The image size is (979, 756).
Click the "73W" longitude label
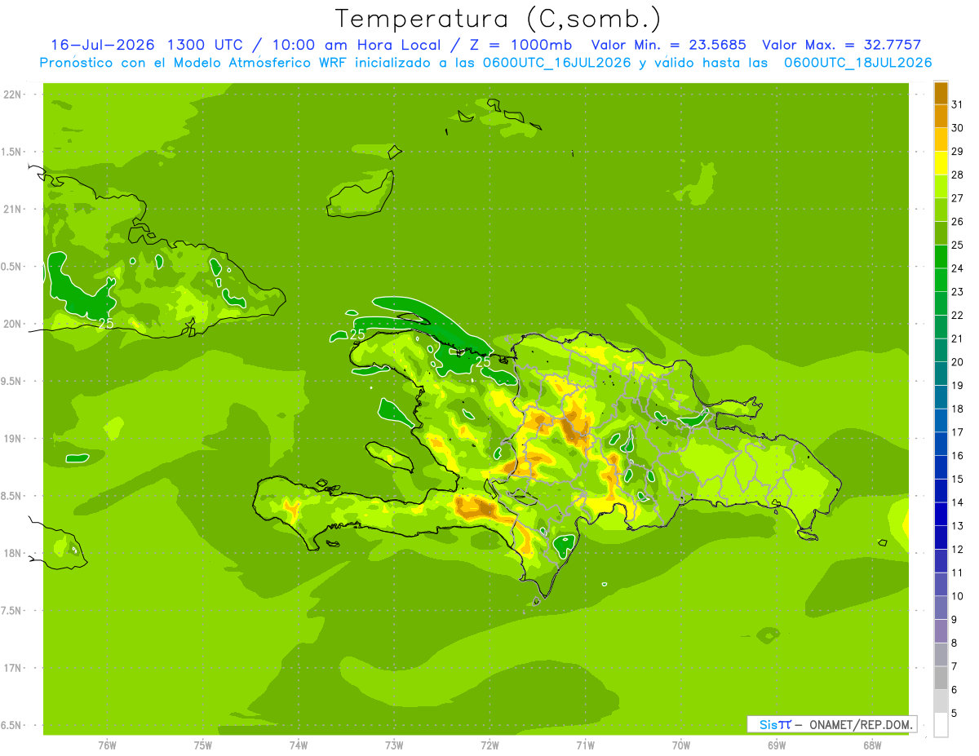tap(394, 746)
